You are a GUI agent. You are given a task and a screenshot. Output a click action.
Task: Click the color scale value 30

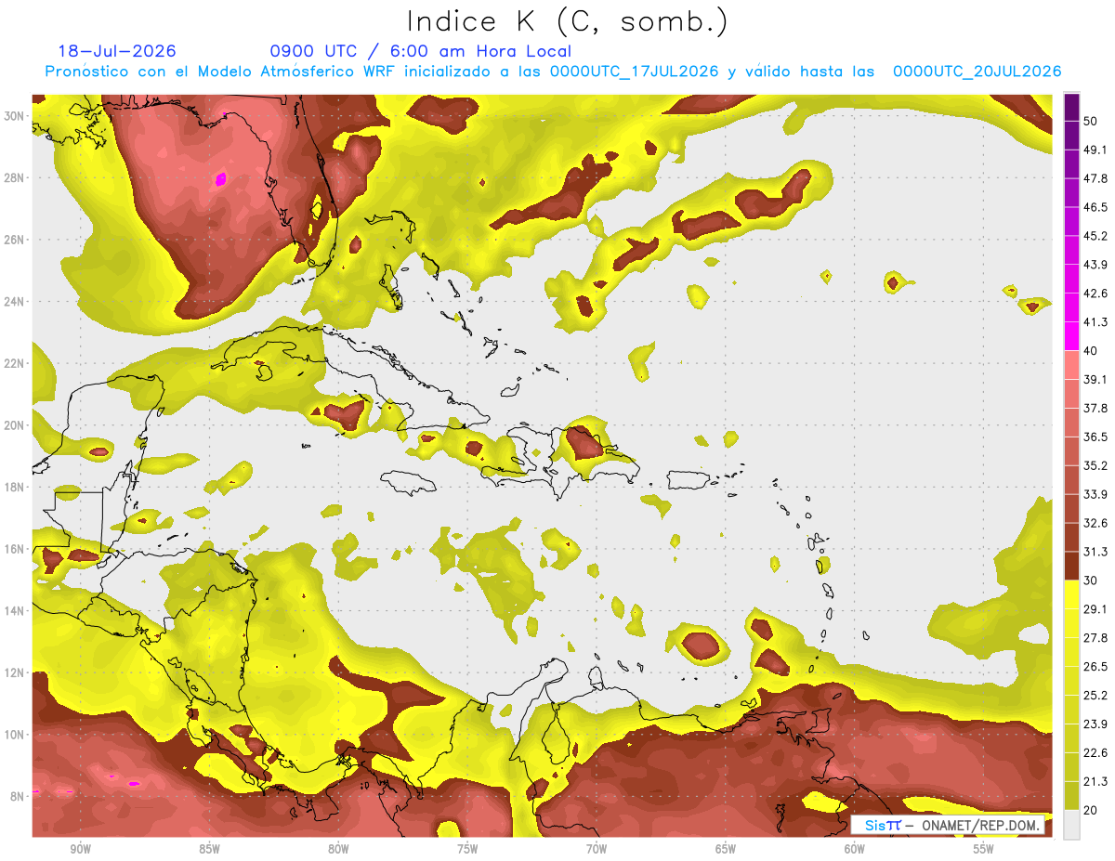[x=1092, y=581]
